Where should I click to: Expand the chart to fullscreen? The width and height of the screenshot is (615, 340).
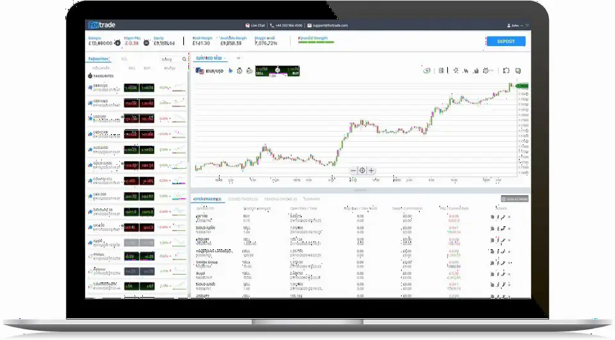(x=506, y=70)
